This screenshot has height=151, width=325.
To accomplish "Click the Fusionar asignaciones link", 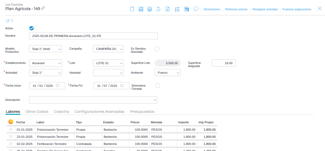I will (x=297, y=9).
